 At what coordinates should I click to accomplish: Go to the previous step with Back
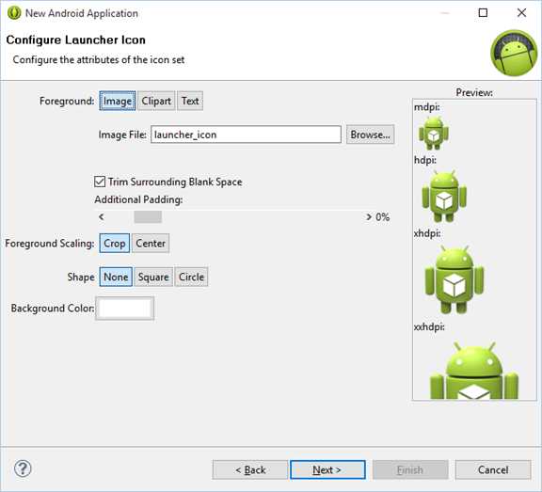point(250,469)
